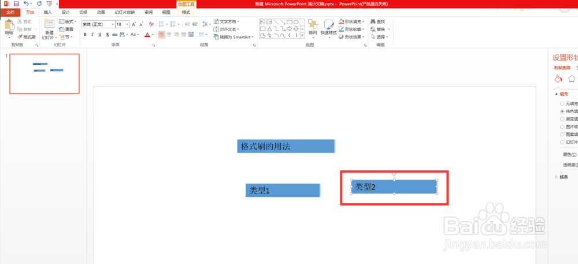The width and height of the screenshot is (578, 264).
Task: Toggle italic formatting
Action: [92, 35]
